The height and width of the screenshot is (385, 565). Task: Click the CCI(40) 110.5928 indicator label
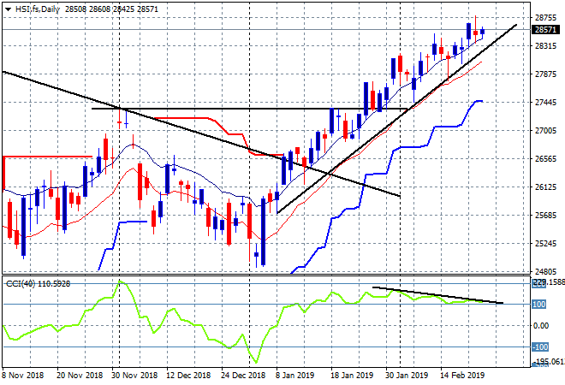click(38, 284)
